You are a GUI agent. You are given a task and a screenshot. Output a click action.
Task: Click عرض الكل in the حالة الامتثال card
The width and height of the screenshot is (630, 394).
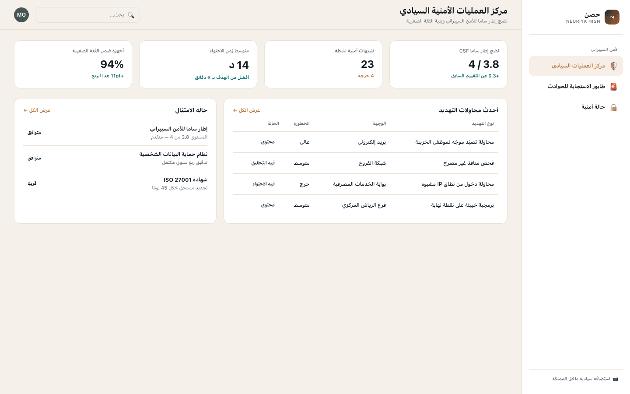(37, 110)
